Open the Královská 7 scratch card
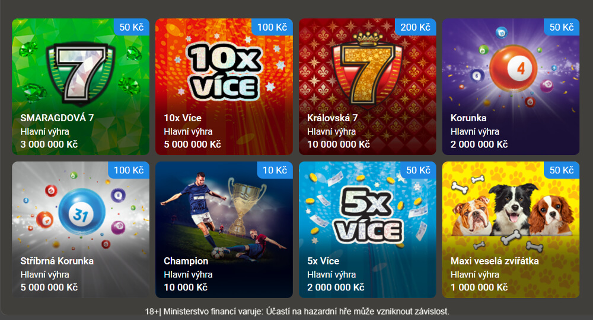This screenshot has width=593, height=320. click(x=367, y=86)
